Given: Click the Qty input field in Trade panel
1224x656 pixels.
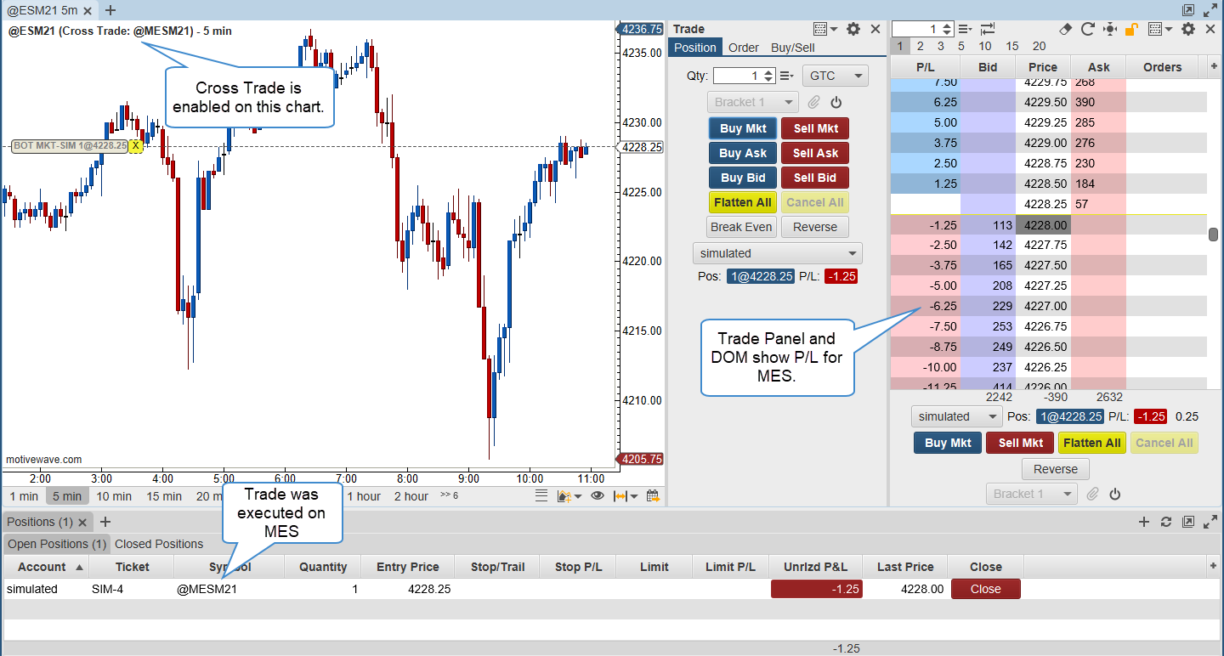Looking at the screenshot, I should click(x=738, y=76).
